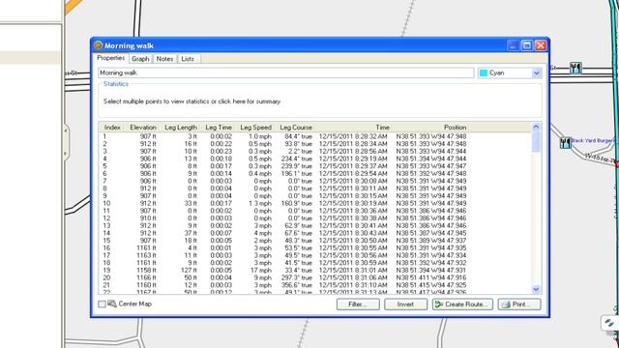Click the Center Map icon
This screenshot has height=348, width=619.
(112, 304)
